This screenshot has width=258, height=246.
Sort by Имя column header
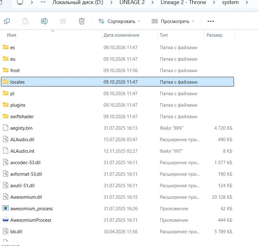(12, 35)
